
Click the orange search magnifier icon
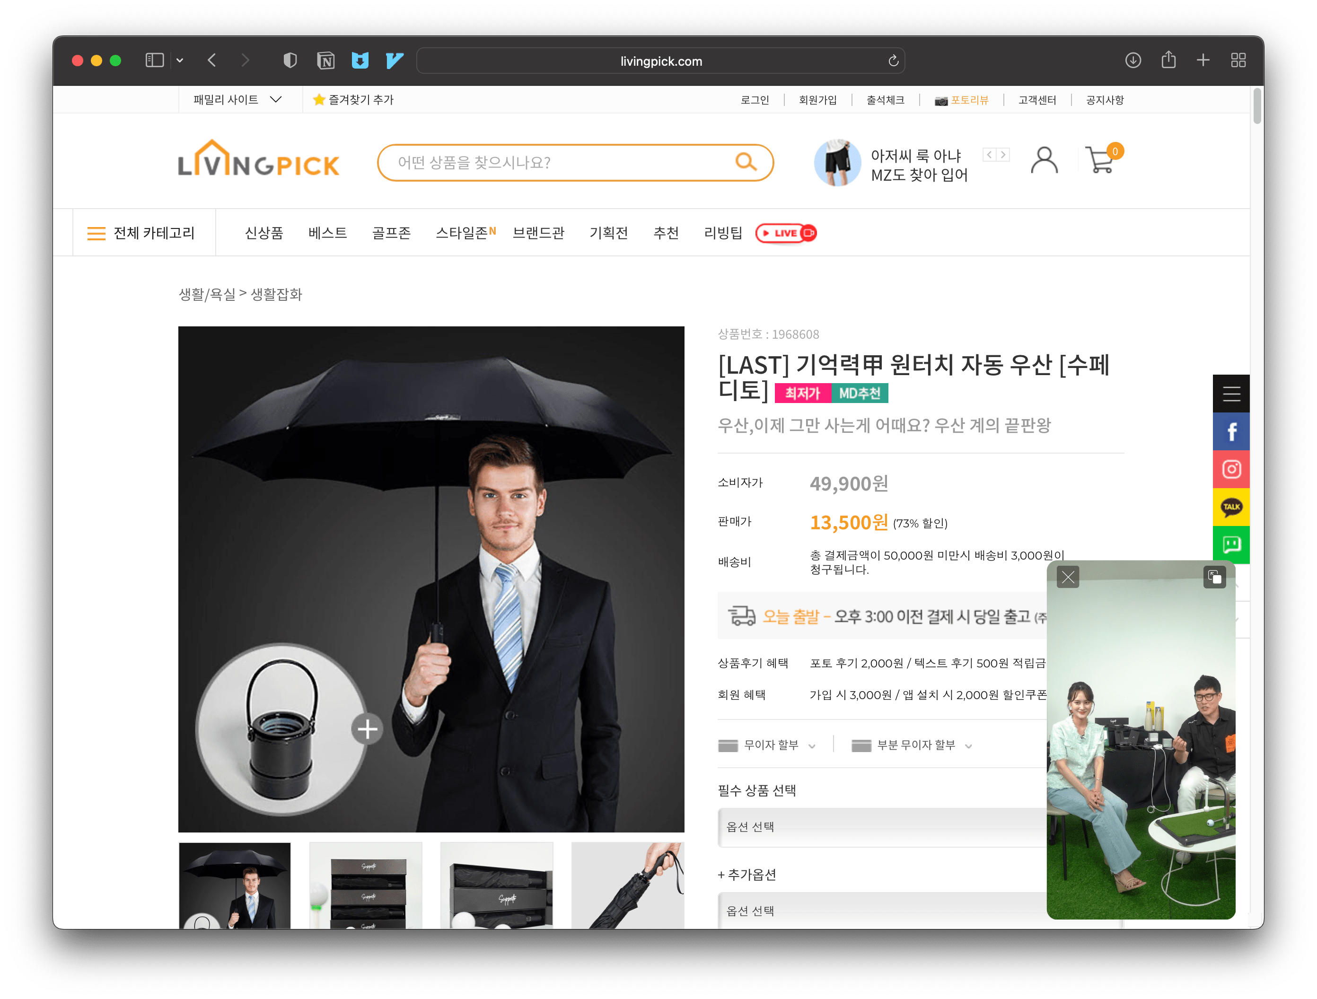(746, 161)
